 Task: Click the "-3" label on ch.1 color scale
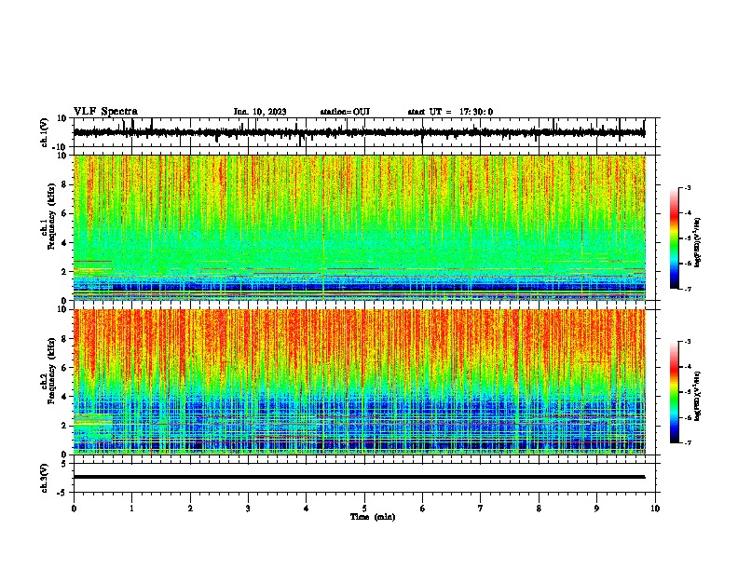click(x=688, y=187)
